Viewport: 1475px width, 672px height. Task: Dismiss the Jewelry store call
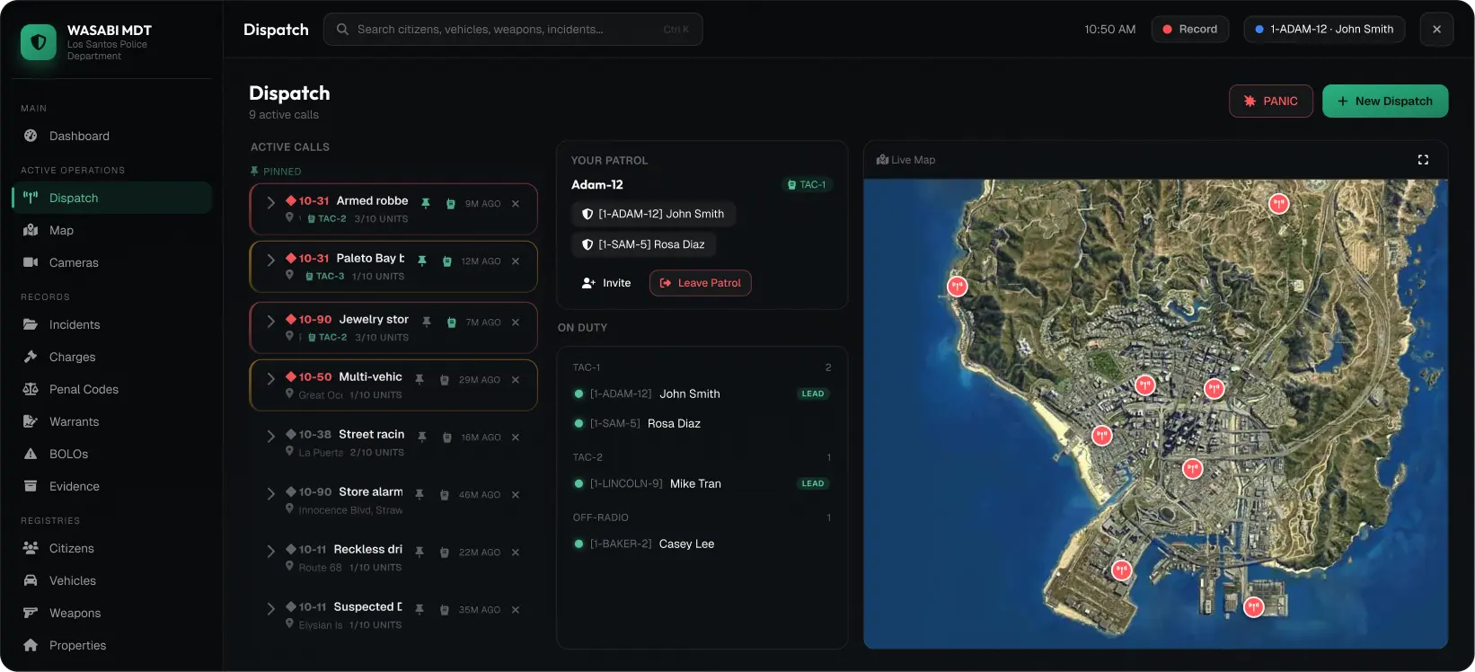click(516, 323)
